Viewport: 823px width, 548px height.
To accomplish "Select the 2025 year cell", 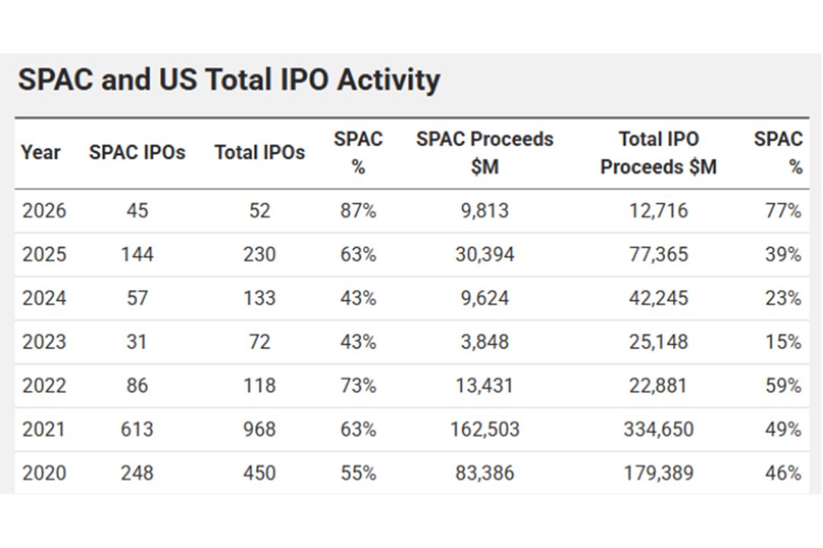I will (44, 254).
